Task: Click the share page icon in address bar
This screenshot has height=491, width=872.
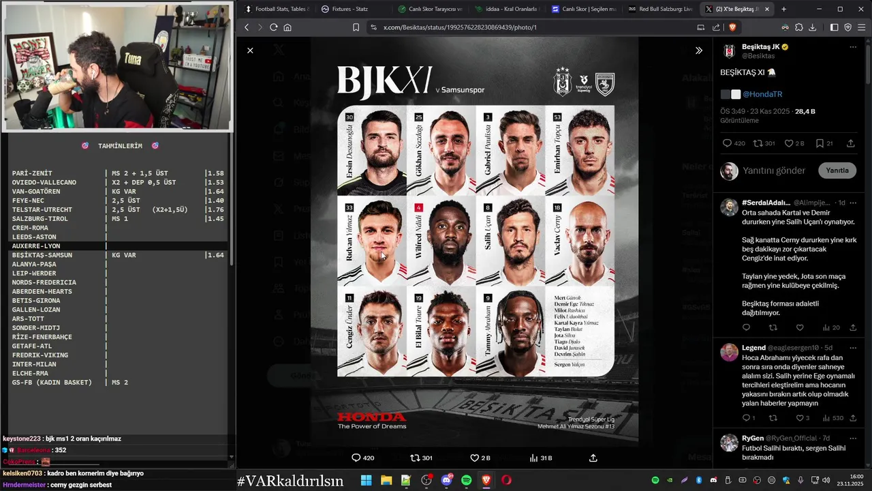Action: click(716, 27)
